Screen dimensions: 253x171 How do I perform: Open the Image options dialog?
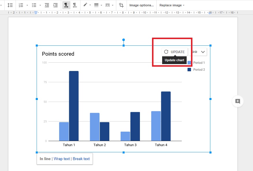[x=141, y=5]
